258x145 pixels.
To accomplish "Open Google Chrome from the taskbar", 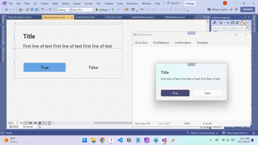I will 102,140.
